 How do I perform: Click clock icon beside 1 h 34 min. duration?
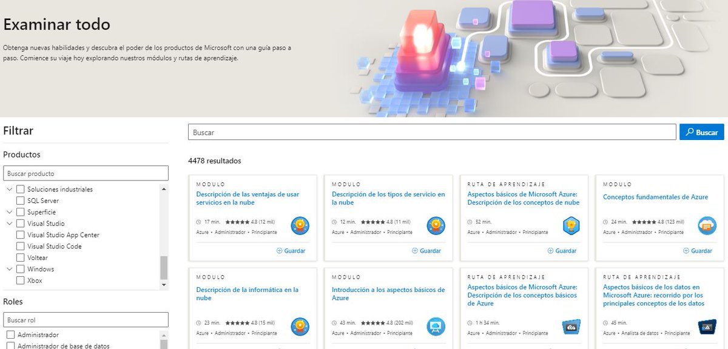pyautogui.click(x=470, y=323)
